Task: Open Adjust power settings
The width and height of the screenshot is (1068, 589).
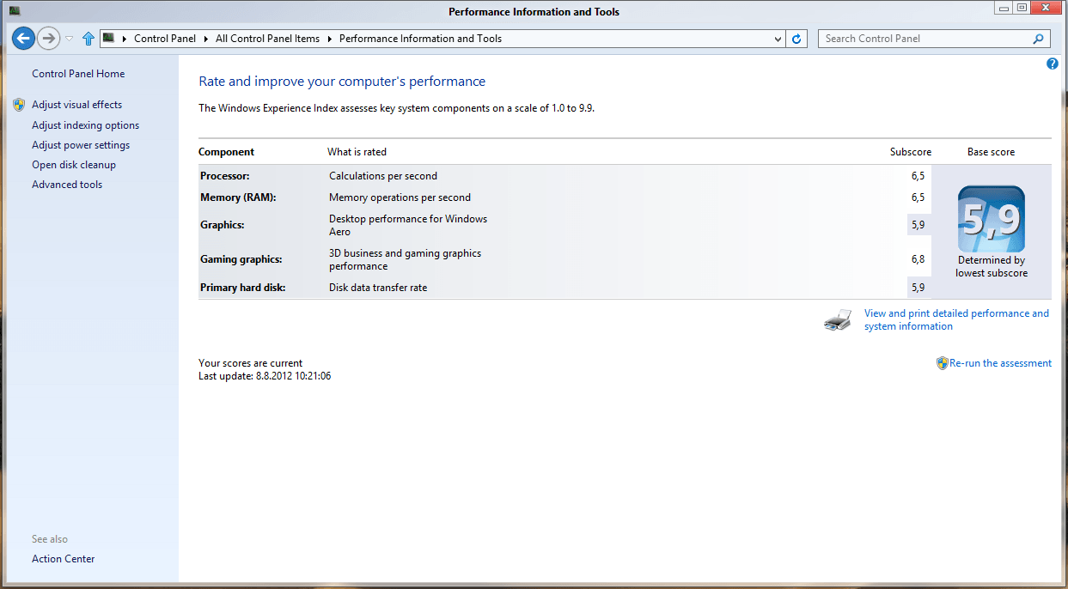Action: 81,145
